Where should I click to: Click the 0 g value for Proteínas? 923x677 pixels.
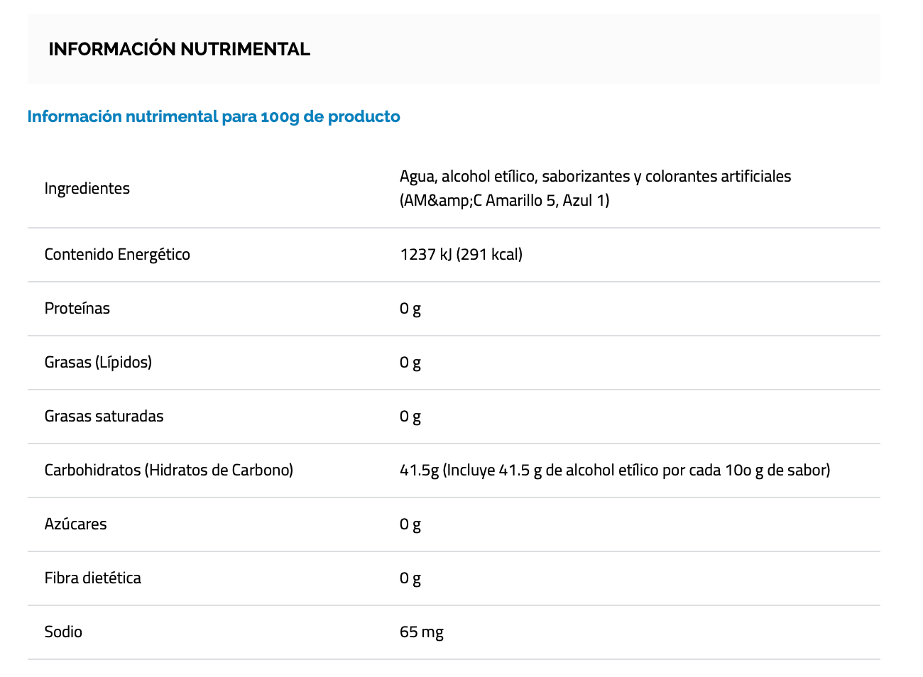pyautogui.click(x=410, y=308)
